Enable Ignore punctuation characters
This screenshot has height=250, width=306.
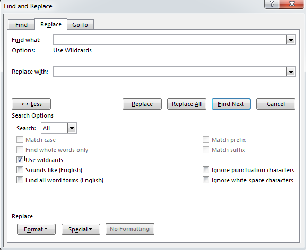tap(206, 170)
